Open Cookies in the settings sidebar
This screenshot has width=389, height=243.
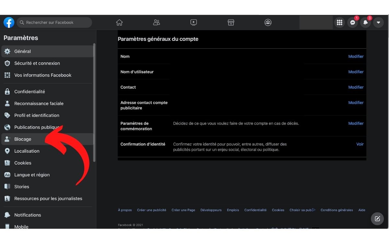[x=47, y=163]
